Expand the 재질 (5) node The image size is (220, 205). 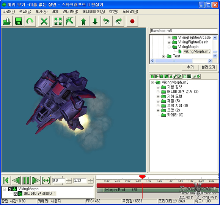[x=158, y=101]
